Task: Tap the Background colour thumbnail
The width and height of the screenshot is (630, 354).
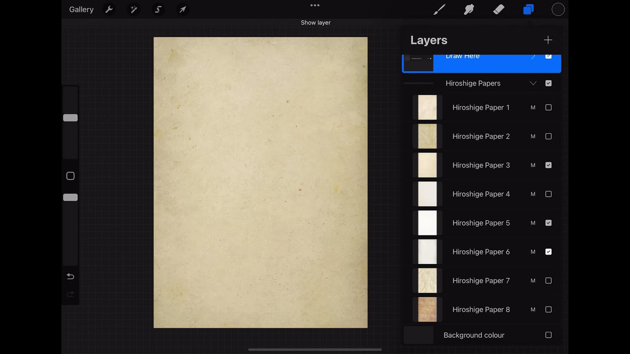Action: (418, 335)
